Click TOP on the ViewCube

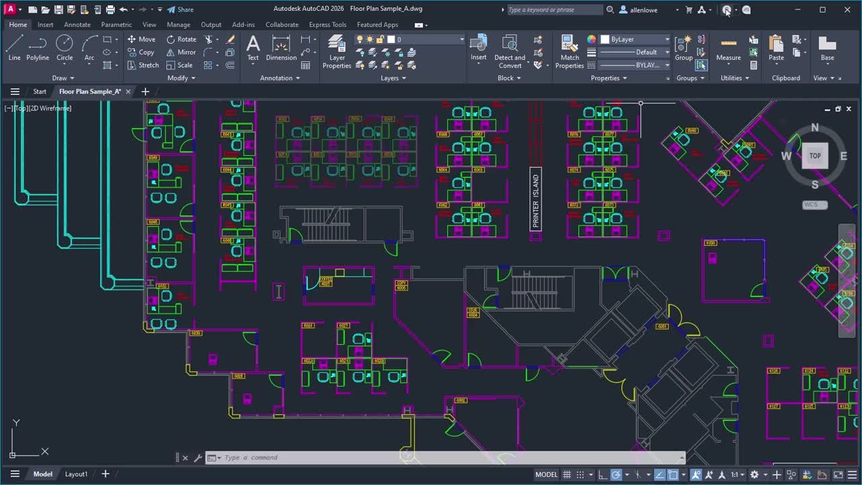coord(815,156)
